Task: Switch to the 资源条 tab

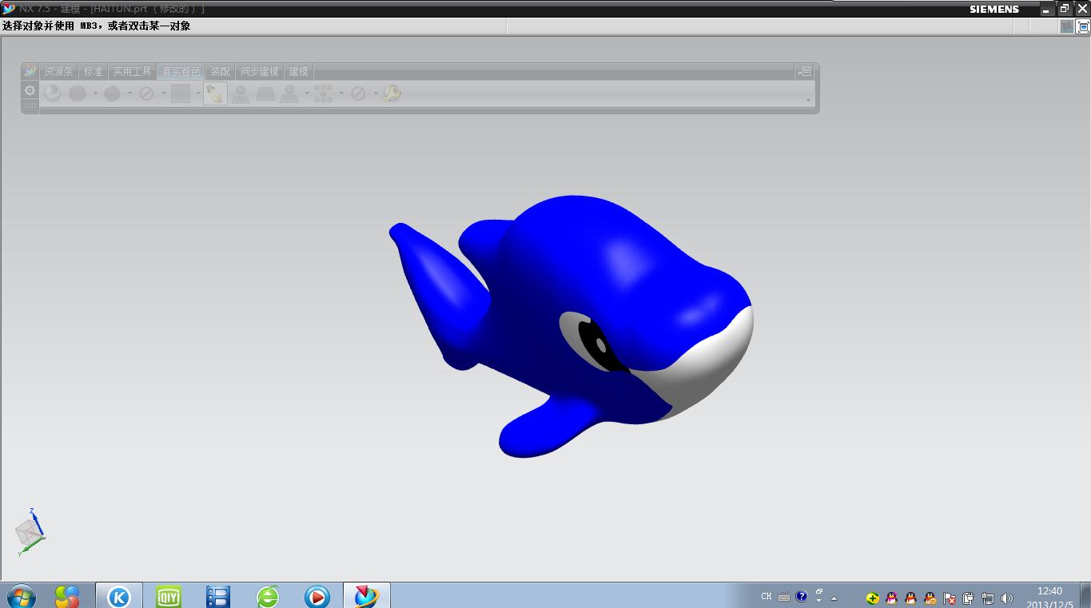Action: (x=58, y=71)
